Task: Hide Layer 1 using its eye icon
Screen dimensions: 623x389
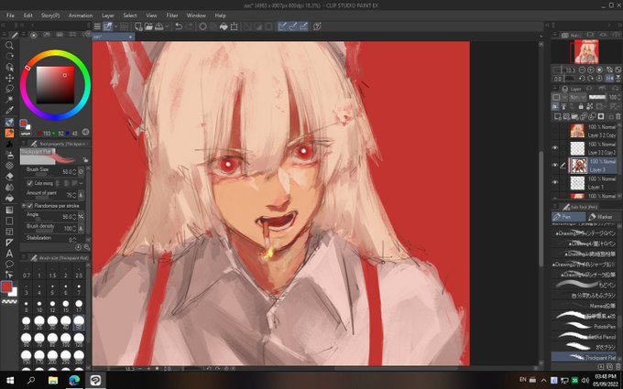Action: point(555,182)
